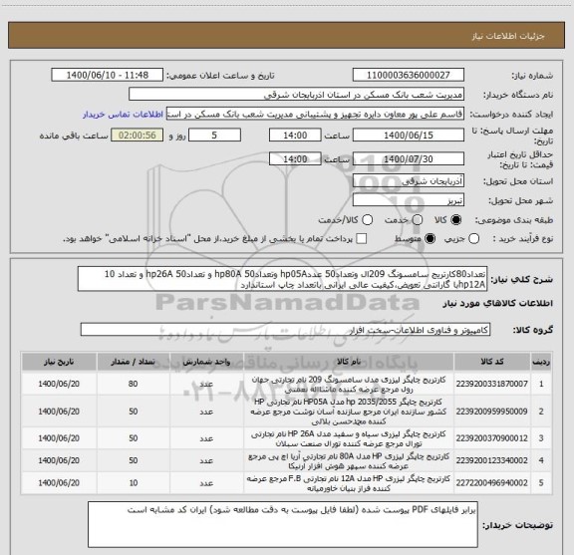The image size is (574, 555).
Task: Click the delivery province field آذربایجان شرقی
Action: (x=409, y=181)
